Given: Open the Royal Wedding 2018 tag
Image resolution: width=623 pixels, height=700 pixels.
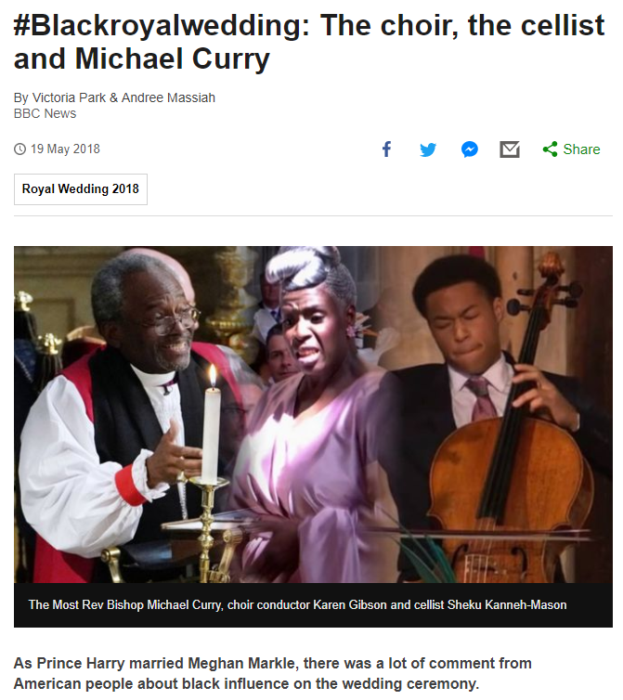Looking at the screenshot, I should coord(81,189).
